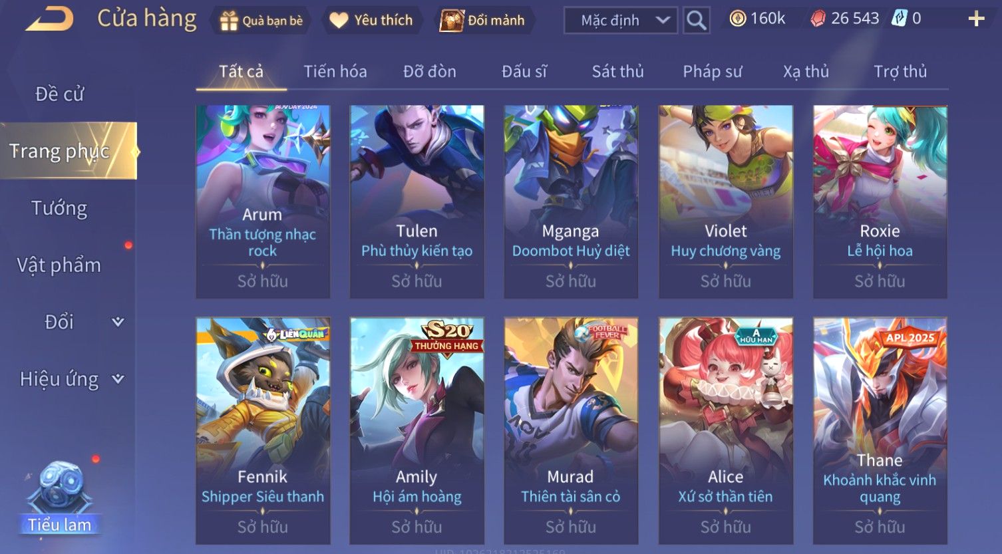Select Tướng in the sidebar
Image resolution: width=1002 pixels, height=554 pixels.
click(x=59, y=208)
